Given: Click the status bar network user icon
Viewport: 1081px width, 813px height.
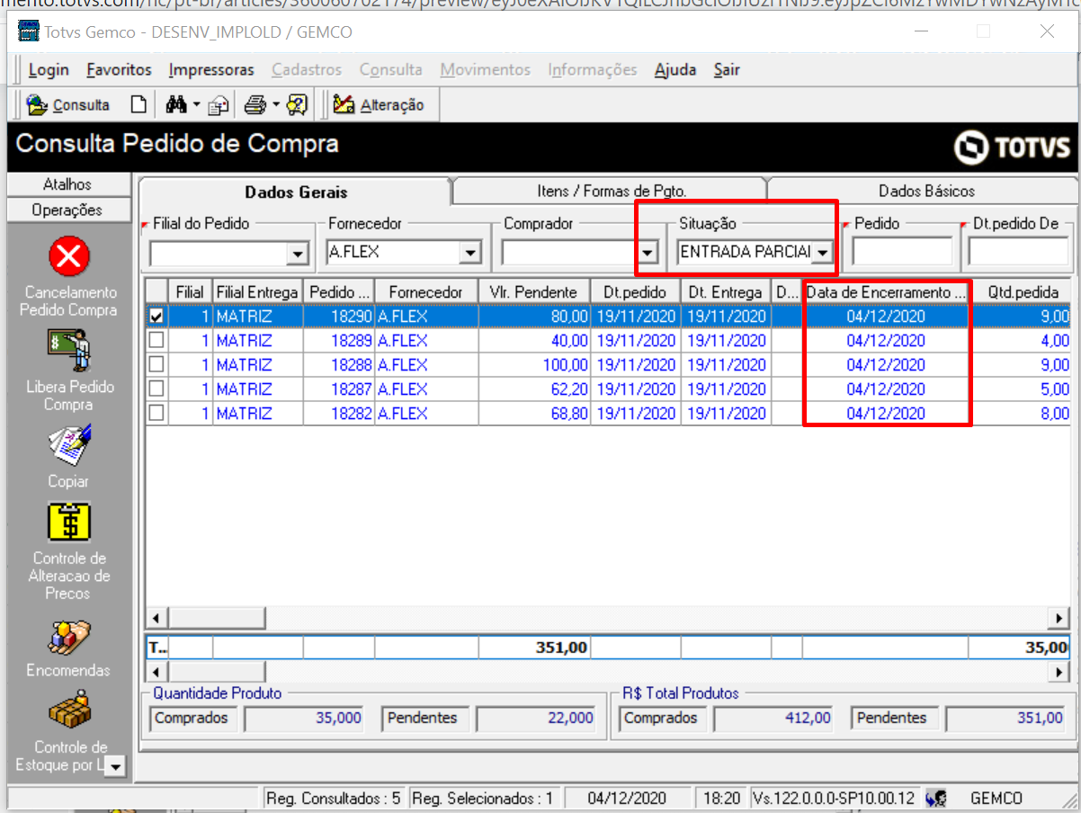Looking at the screenshot, I should 935,798.
